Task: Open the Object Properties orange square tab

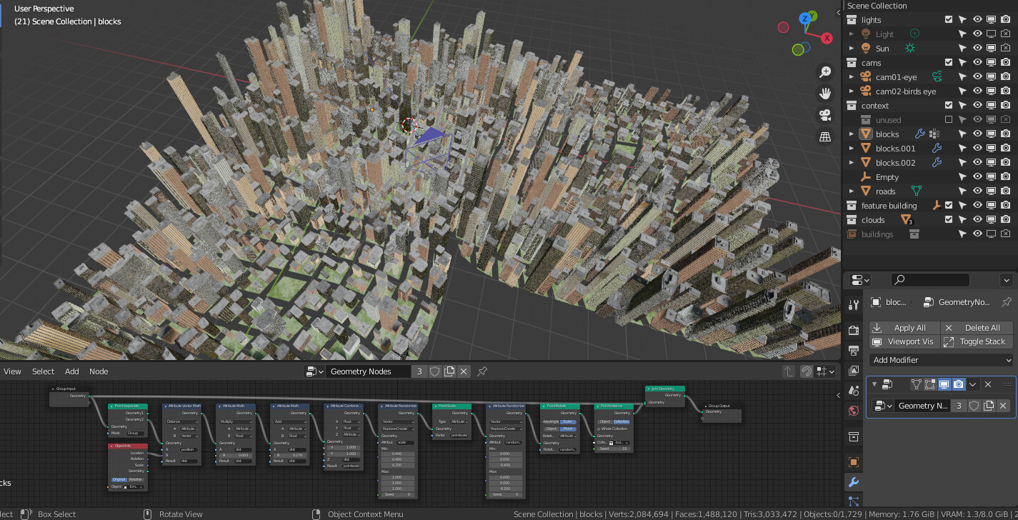Action: pos(853,462)
